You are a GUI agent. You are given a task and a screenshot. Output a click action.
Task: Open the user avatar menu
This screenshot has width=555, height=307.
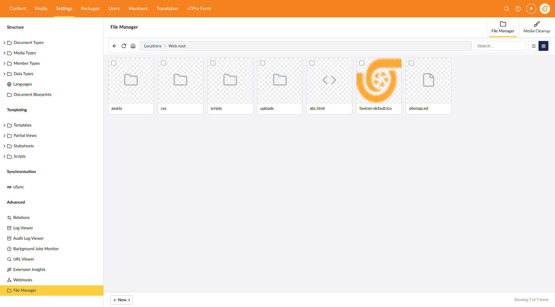tap(531, 9)
